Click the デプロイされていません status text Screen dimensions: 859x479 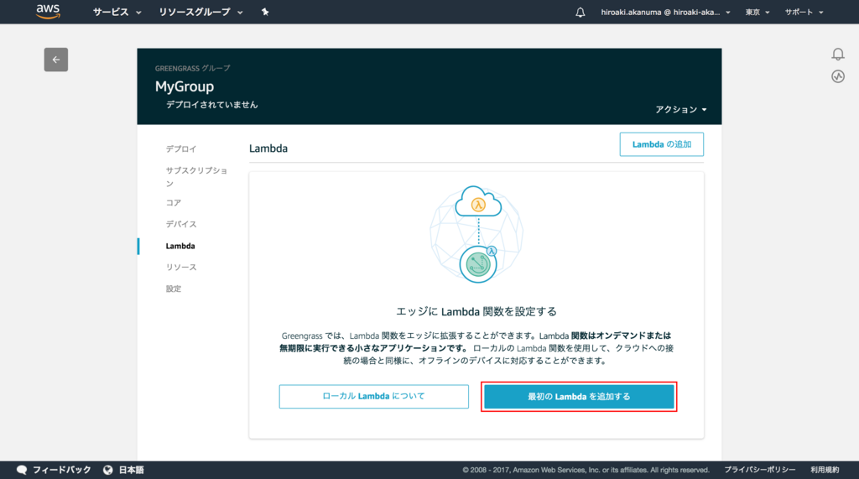[212, 105]
